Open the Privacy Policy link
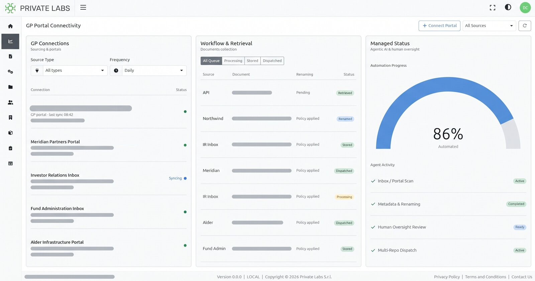 (x=447, y=277)
